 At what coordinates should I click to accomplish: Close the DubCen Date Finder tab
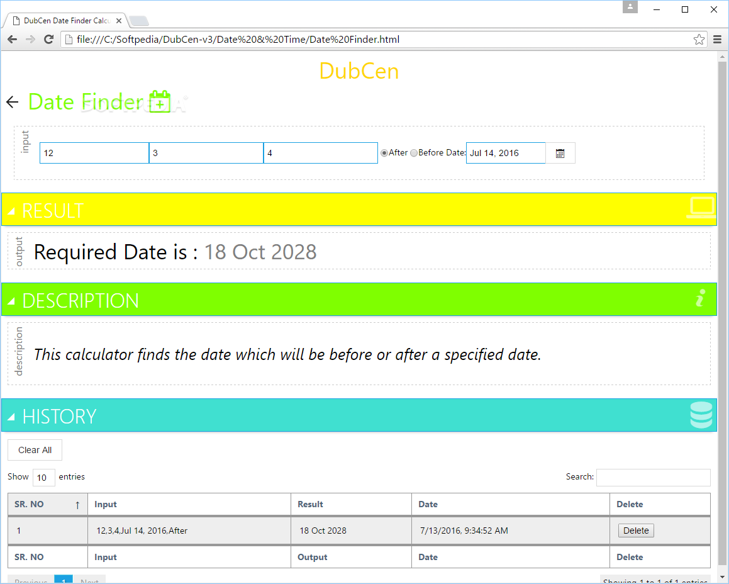pos(118,21)
